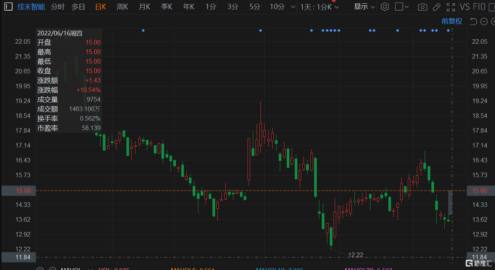This screenshot has height=270, width=495.
Task: Toggle the sidebar panel icon beside 佳禾智能
Action: (x=8, y=6)
